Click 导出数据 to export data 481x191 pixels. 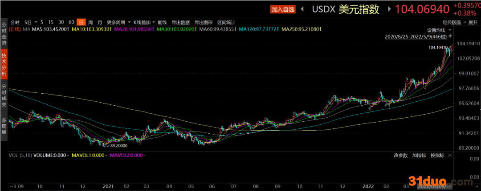pyautogui.click(x=180, y=22)
